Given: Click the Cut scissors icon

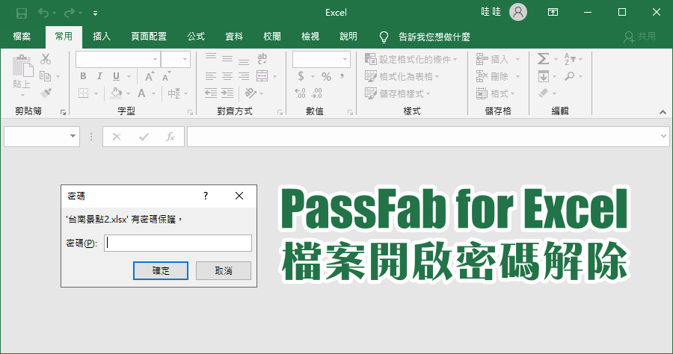Looking at the screenshot, I should tap(46, 59).
